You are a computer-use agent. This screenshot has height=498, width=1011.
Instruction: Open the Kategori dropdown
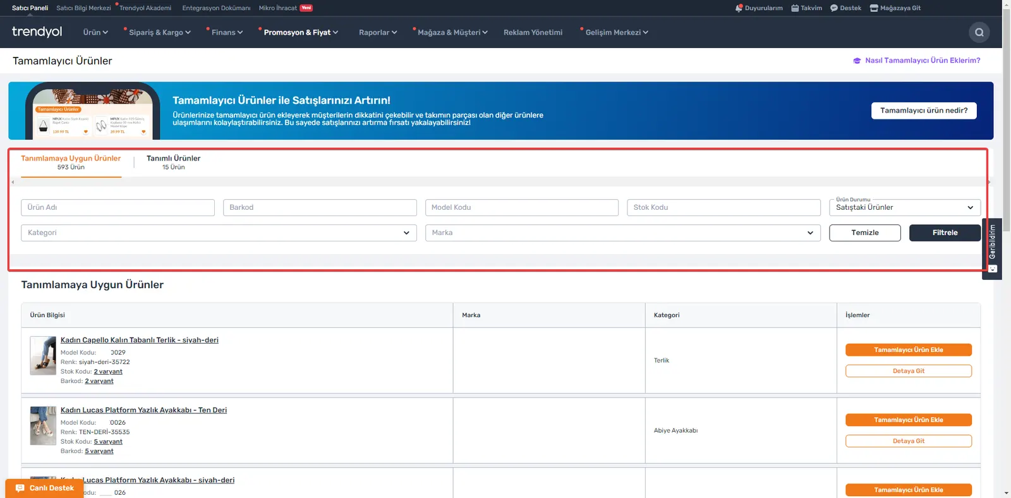219,233
